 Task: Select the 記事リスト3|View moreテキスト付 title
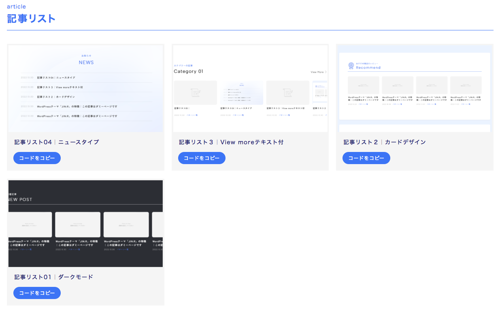tap(231, 142)
